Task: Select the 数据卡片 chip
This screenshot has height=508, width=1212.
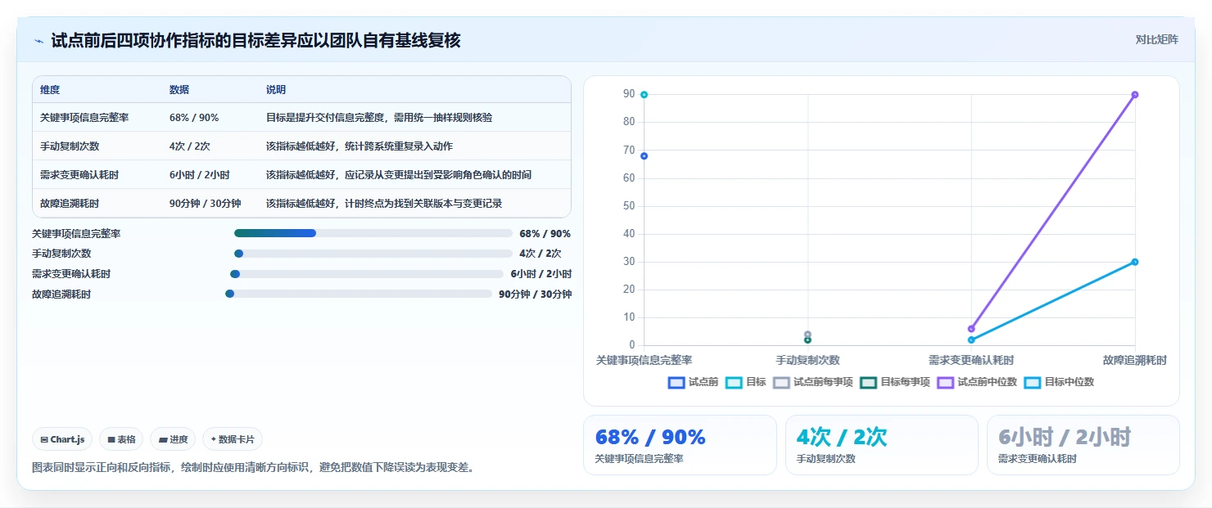Action: tap(233, 439)
